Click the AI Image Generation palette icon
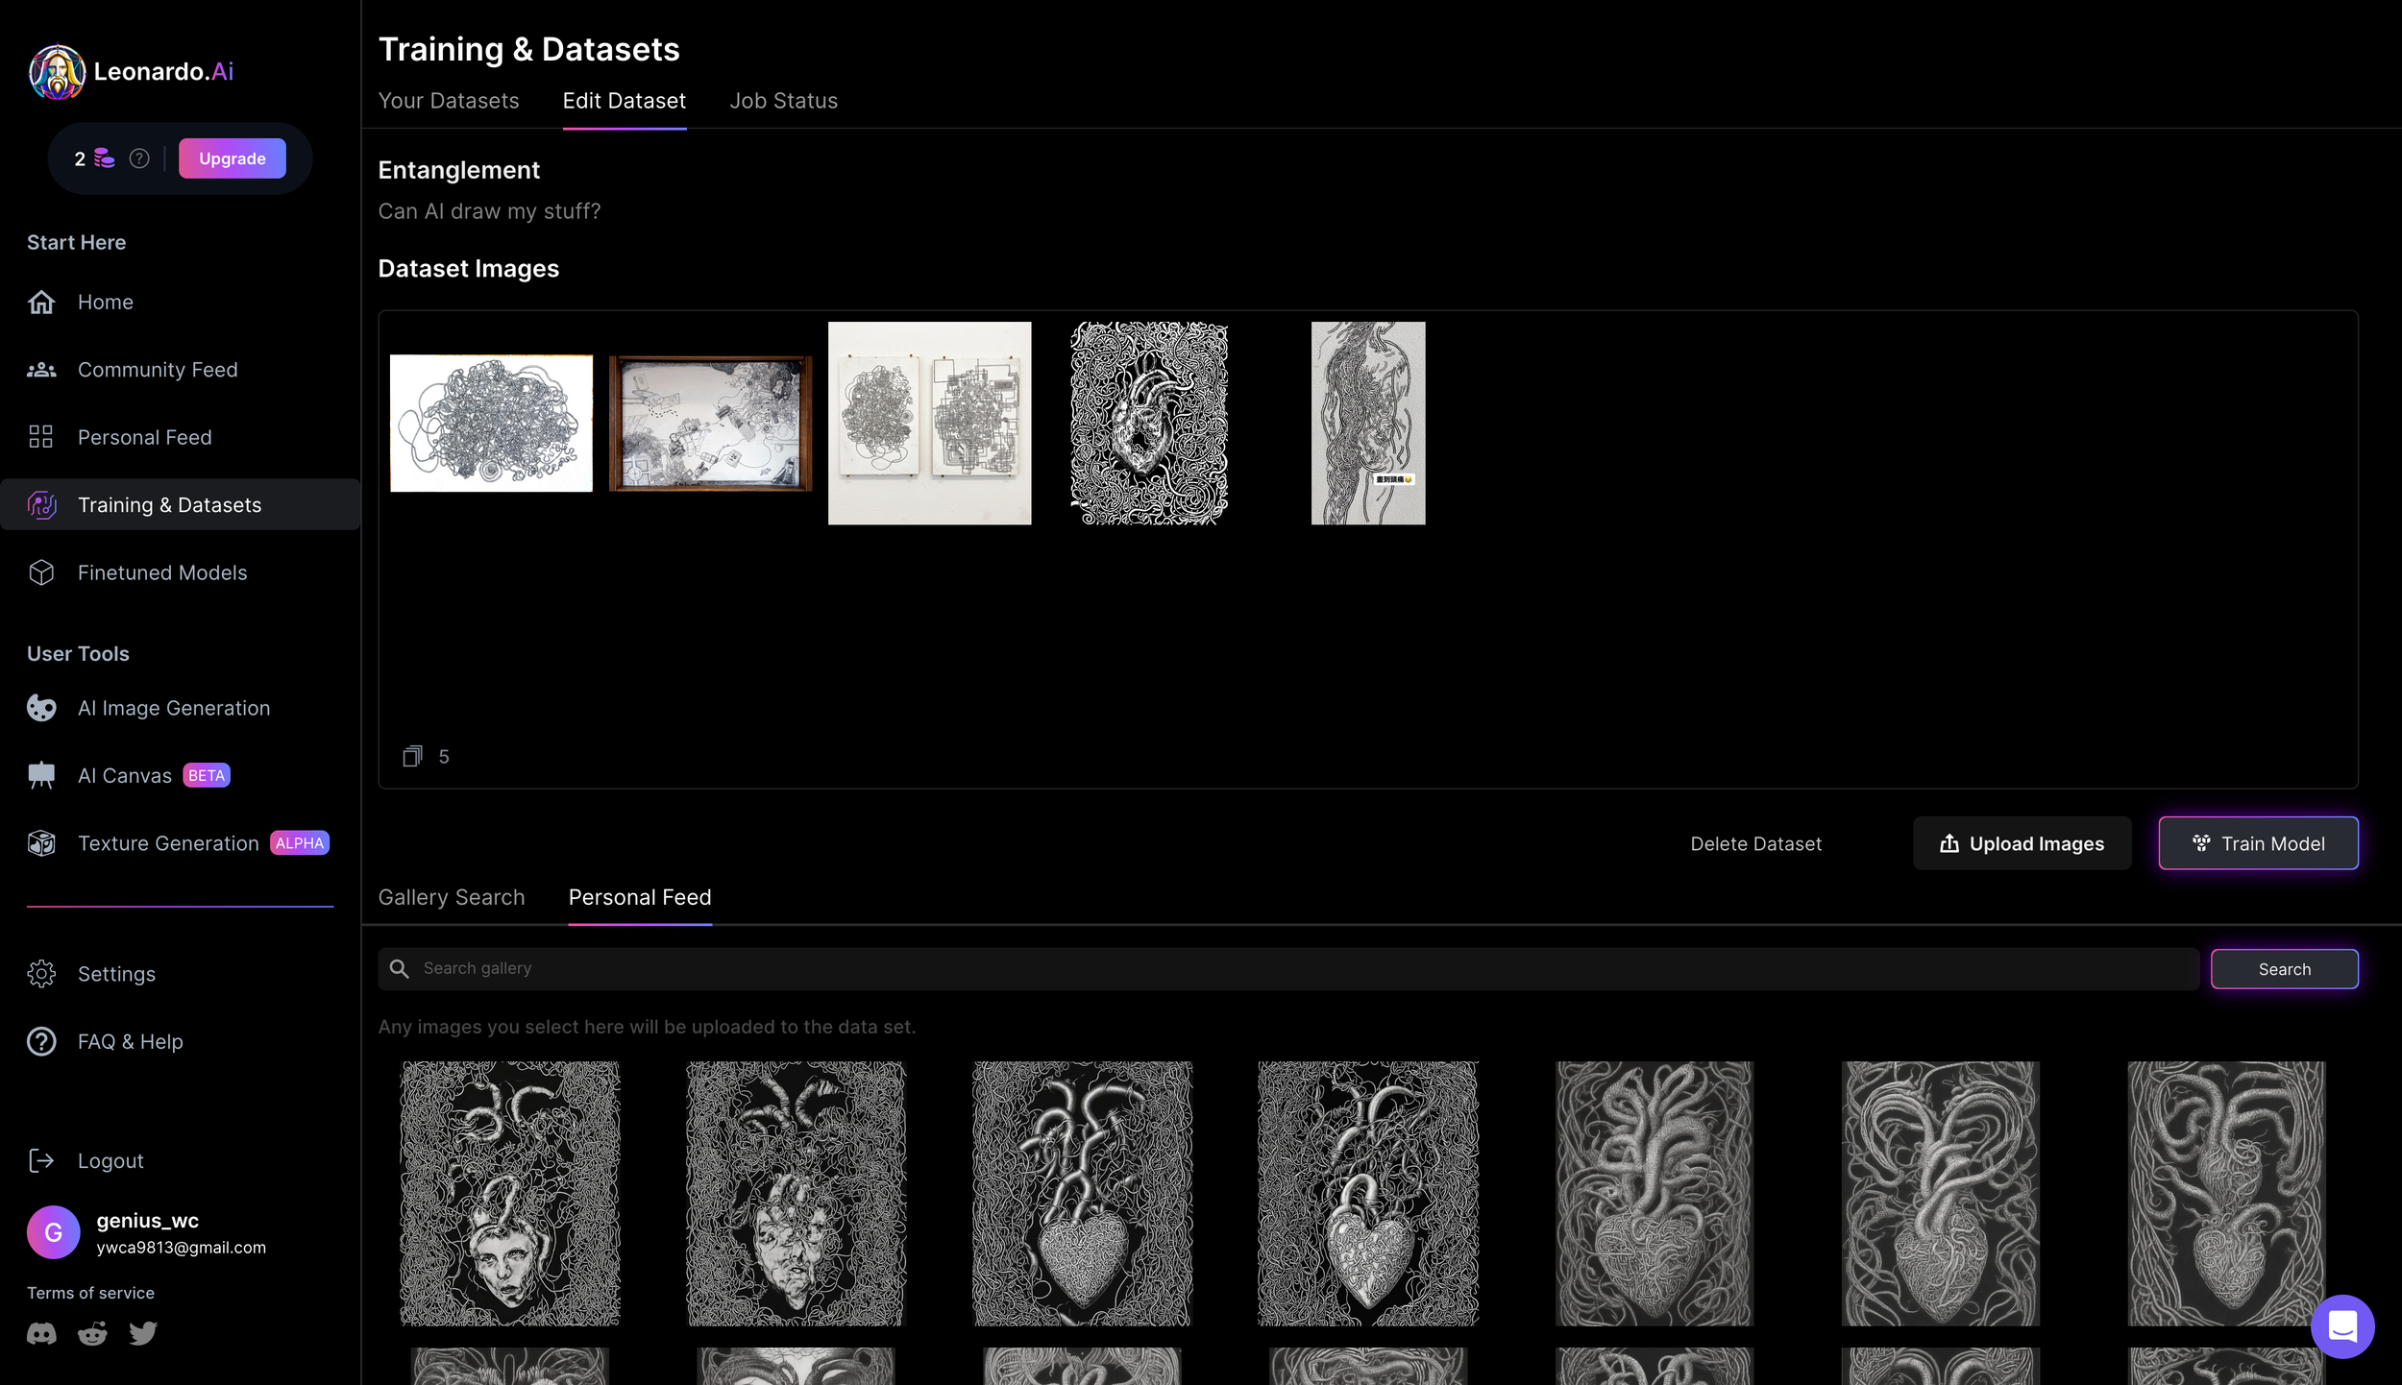 click(41, 708)
